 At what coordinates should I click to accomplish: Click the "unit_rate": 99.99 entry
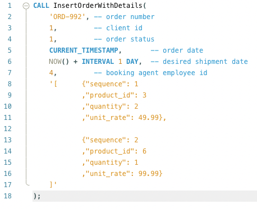[122, 174]
